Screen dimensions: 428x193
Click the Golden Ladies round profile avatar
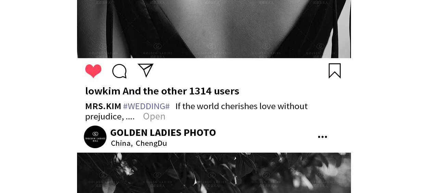pyautogui.click(x=95, y=137)
